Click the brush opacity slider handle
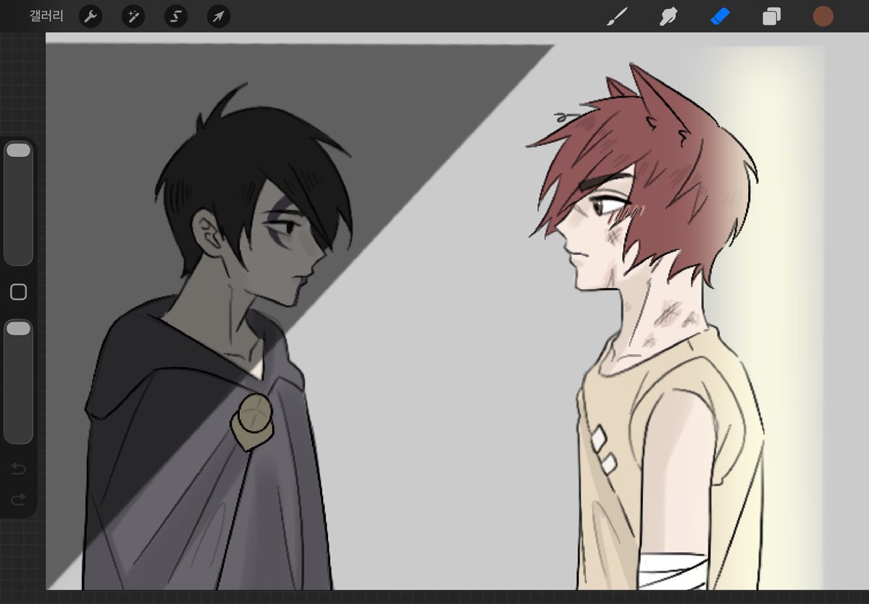The height and width of the screenshot is (604, 869). 18,329
